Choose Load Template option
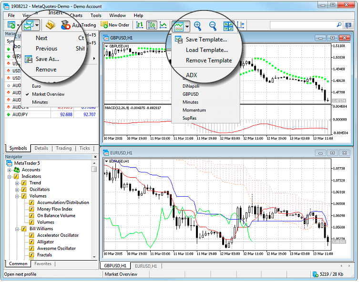The width and height of the screenshot is (359, 282). (207, 50)
